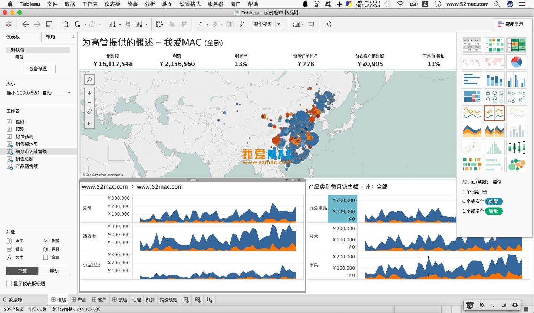
Task: Open the 服务器 menu
Action: coord(215,4)
